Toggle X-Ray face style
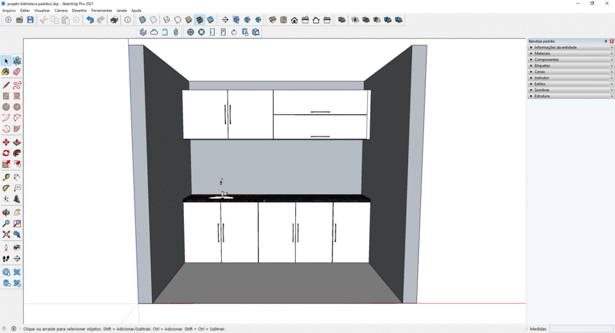615x333 pixels. click(142, 20)
